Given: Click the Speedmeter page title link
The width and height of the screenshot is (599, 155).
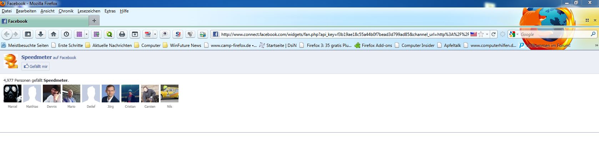Looking at the screenshot, I should click(36, 57).
